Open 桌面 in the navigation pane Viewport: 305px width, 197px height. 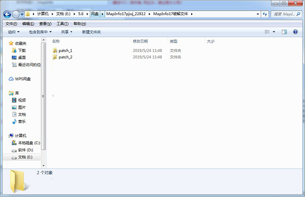coord(22,57)
